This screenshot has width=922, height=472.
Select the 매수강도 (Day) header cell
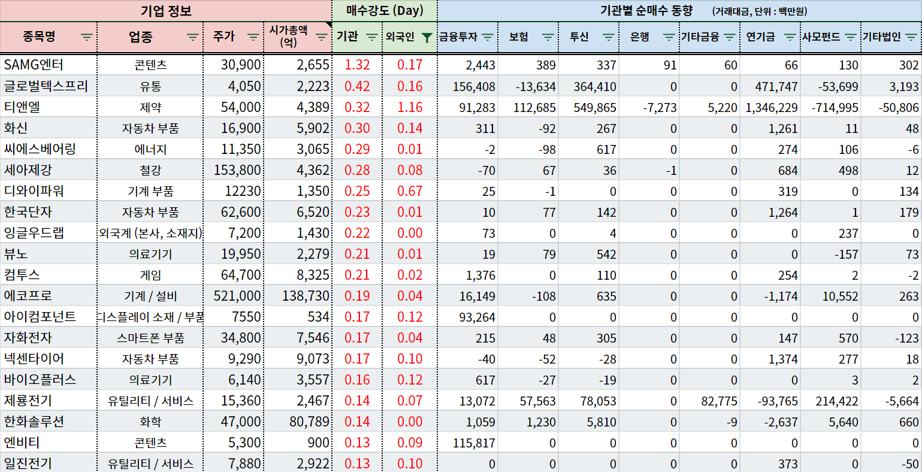pos(385,11)
